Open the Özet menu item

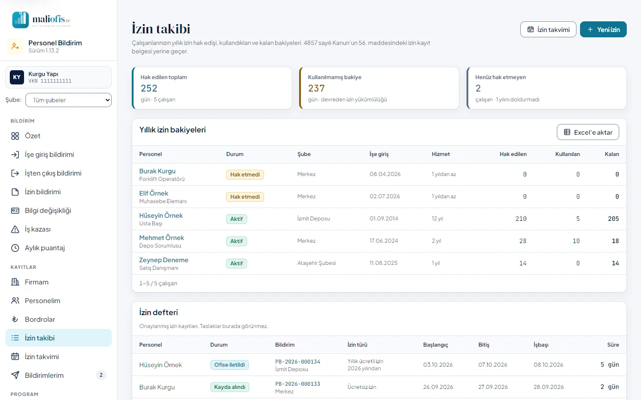point(58,136)
